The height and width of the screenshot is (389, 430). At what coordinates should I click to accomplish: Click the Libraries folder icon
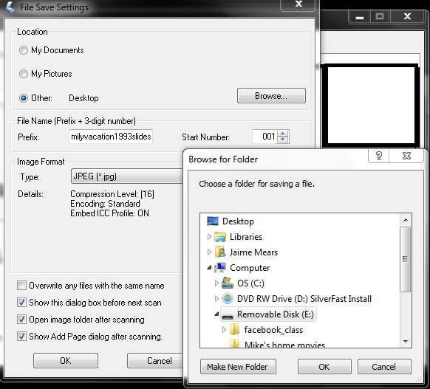[x=220, y=237]
